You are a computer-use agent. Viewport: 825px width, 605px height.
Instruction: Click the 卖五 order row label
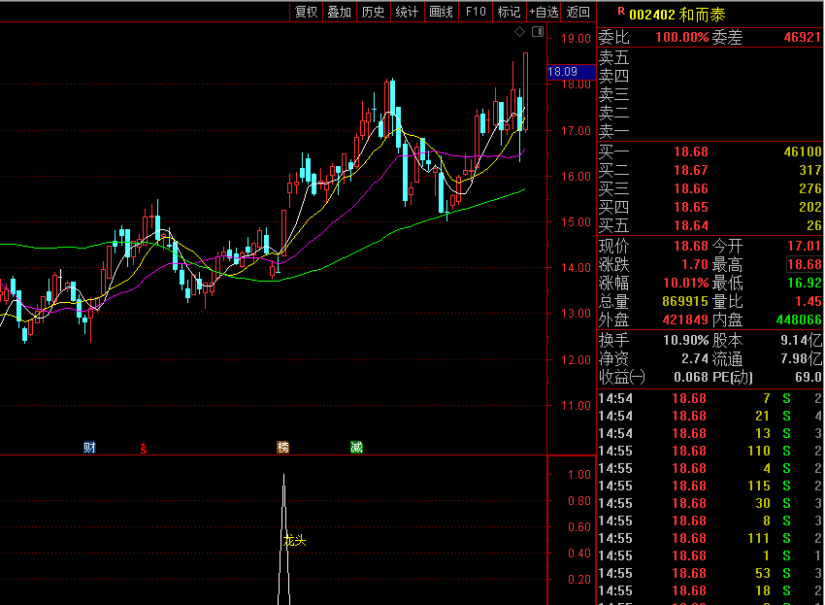[614, 57]
